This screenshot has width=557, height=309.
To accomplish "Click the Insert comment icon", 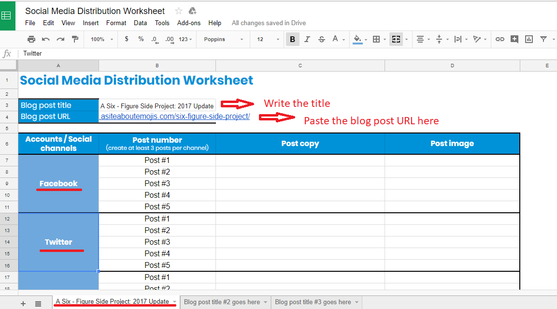I will [x=514, y=39].
